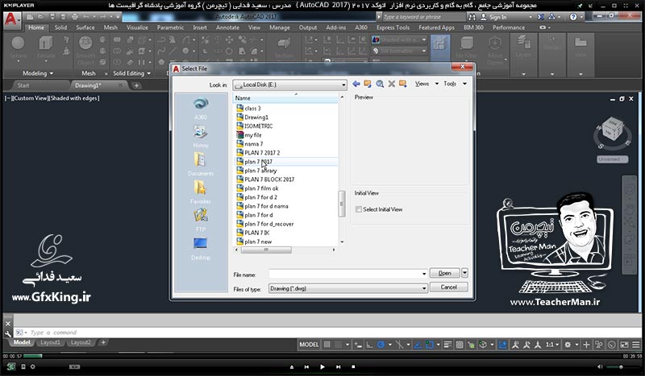Click the Clean Screen icon in status bar
The width and height of the screenshot is (645, 376).
click(x=624, y=345)
